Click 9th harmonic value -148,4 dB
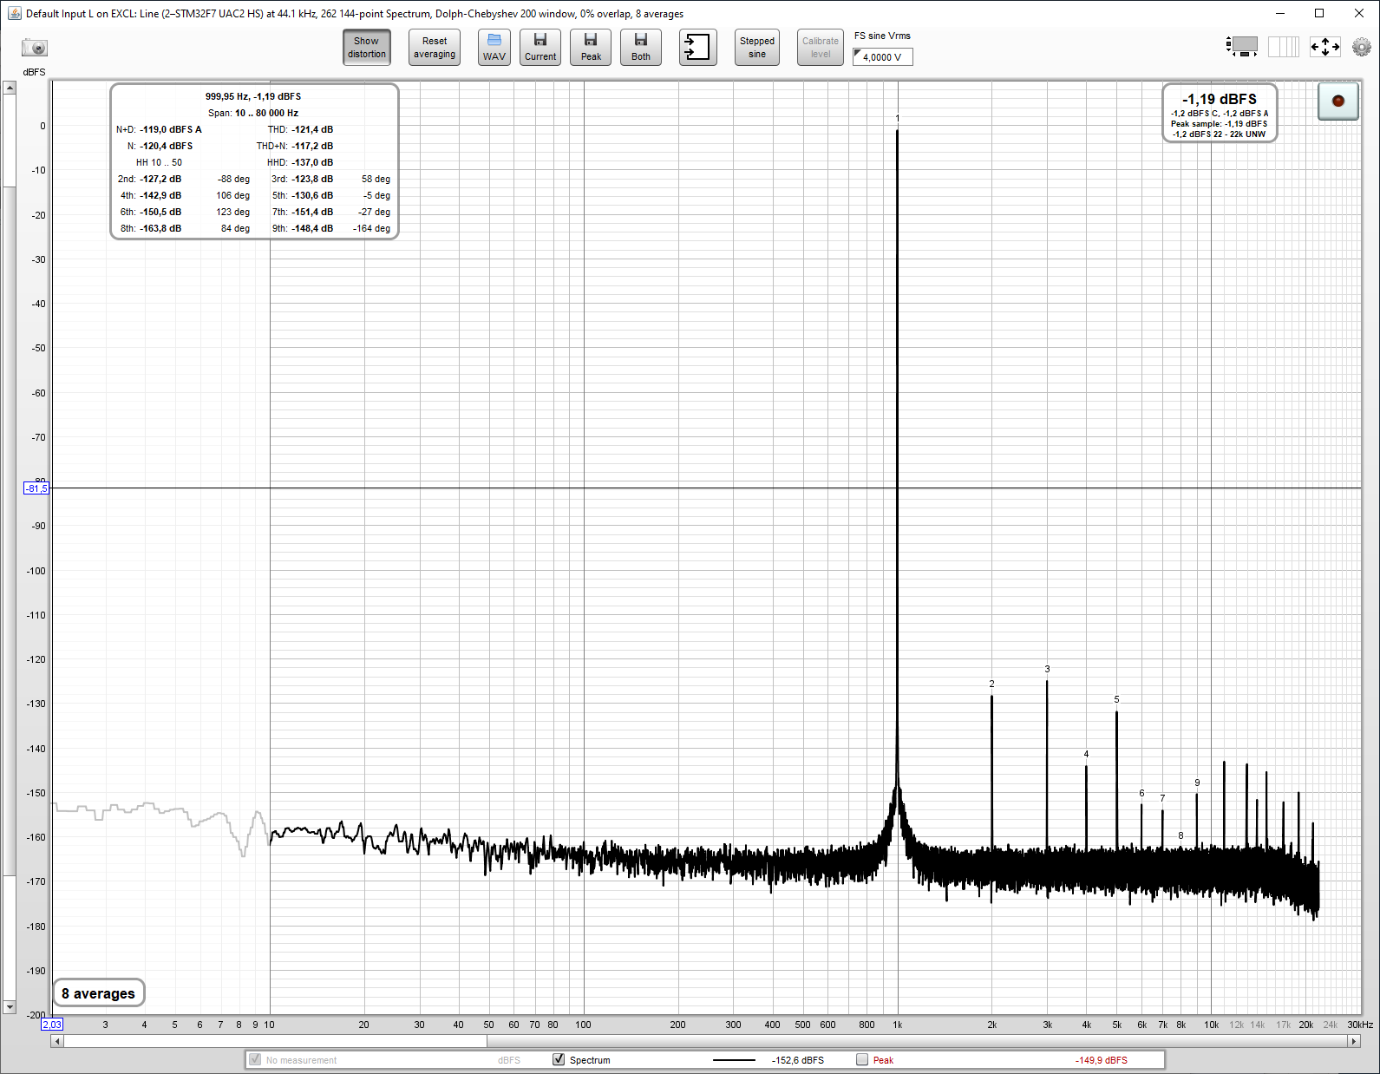 pyautogui.click(x=312, y=228)
